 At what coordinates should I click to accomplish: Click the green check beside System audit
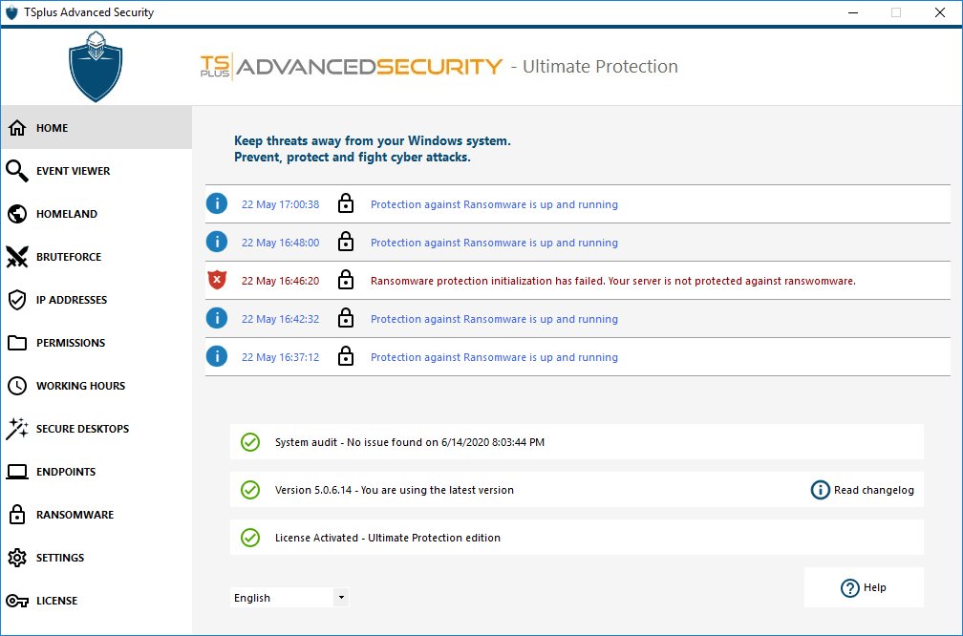[x=250, y=442]
